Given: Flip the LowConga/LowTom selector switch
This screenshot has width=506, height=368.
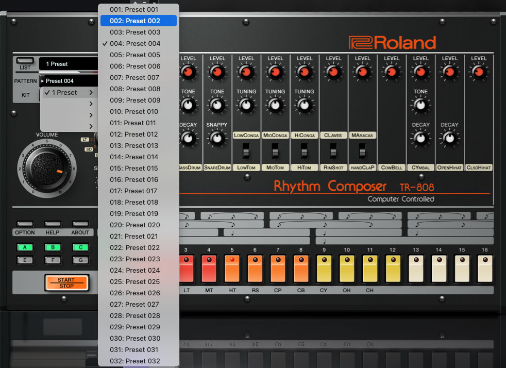Looking at the screenshot, I should pos(246,150).
